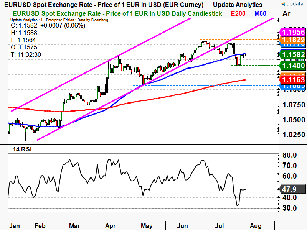Click the Mar label on the time axis
The height and width of the screenshot is (230, 307).
tap(74, 226)
